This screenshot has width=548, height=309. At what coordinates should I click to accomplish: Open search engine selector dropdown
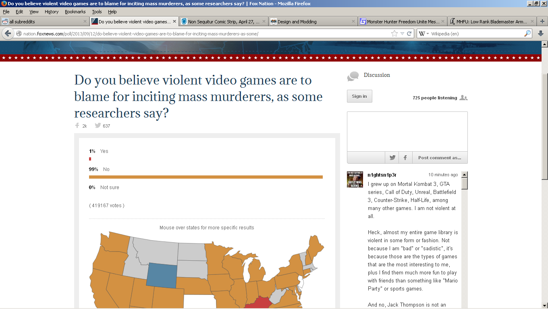click(428, 34)
